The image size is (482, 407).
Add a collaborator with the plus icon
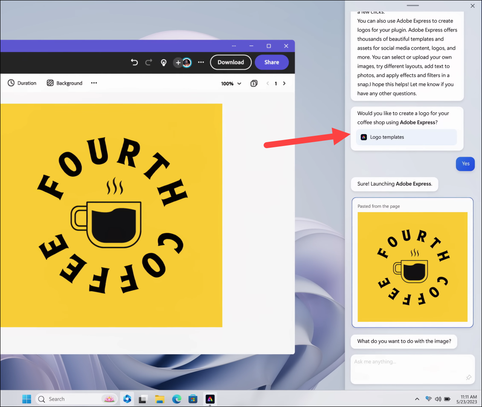pyautogui.click(x=178, y=63)
